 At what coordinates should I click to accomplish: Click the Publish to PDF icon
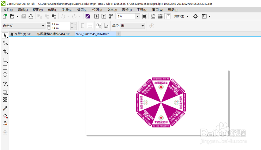pyautogui.click(x=111, y=16)
